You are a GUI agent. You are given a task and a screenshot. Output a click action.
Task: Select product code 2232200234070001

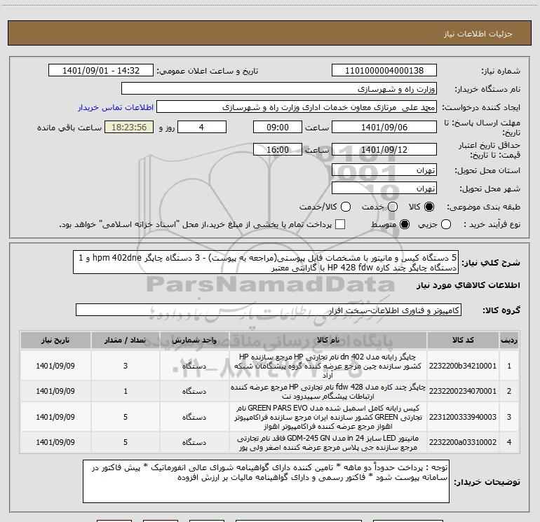point(463,391)
